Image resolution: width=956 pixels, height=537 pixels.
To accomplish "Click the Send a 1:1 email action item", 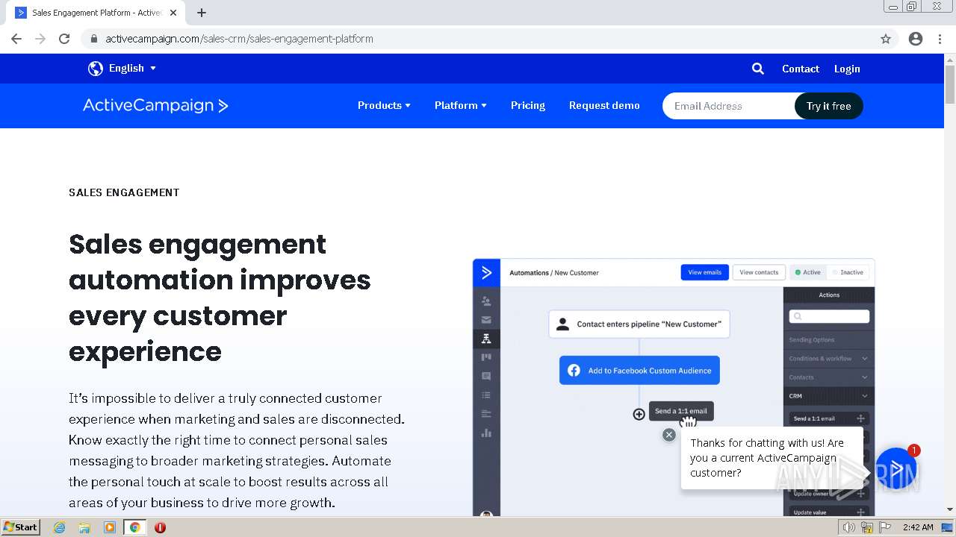I will coord(828,418).
